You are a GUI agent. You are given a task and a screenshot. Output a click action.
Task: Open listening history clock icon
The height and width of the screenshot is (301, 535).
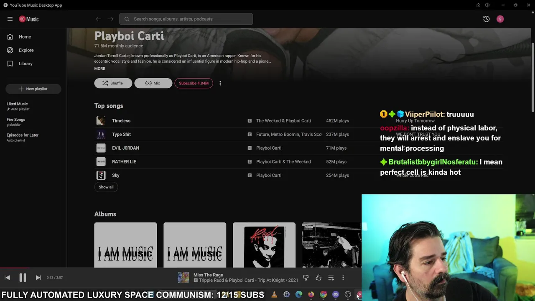tap(487, 19)
